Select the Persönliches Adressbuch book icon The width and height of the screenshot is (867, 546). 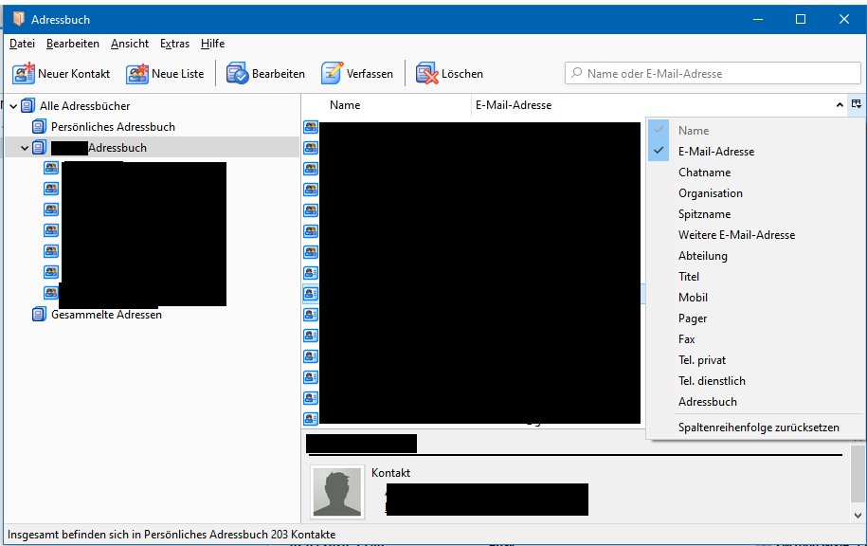pos(39,127)
